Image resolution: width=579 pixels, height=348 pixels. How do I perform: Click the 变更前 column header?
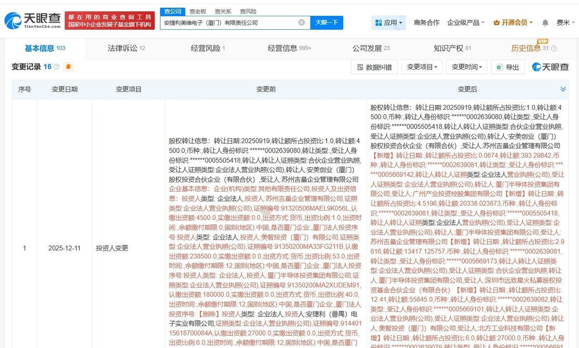point(266,89)
